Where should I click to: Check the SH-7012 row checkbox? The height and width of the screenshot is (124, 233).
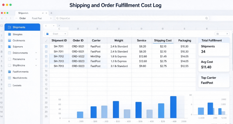click(46, 56)
